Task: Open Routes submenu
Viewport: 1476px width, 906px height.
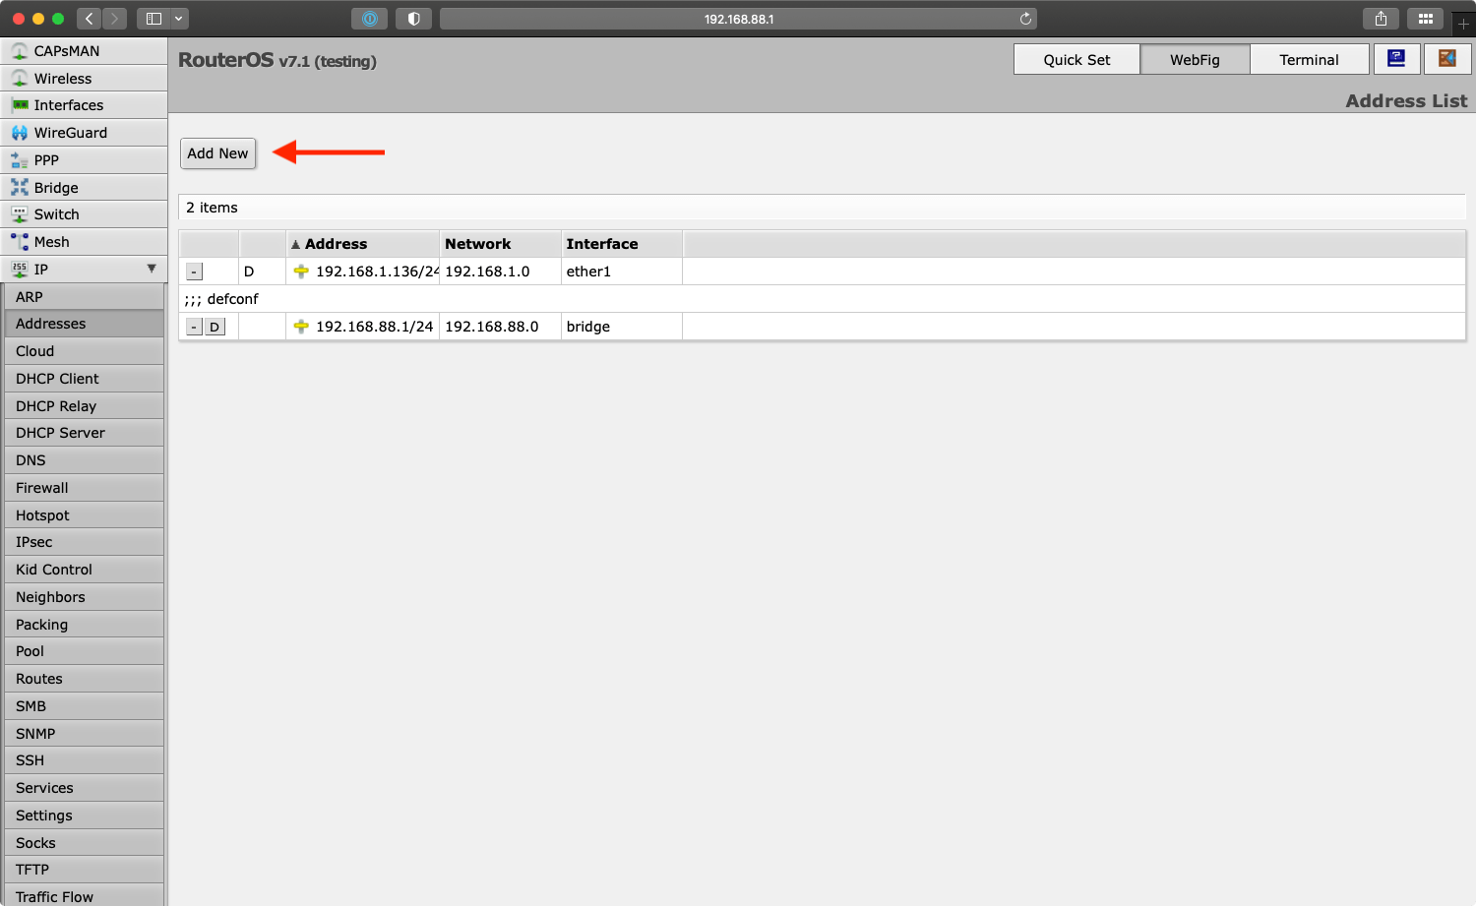Action: [84, 679]
